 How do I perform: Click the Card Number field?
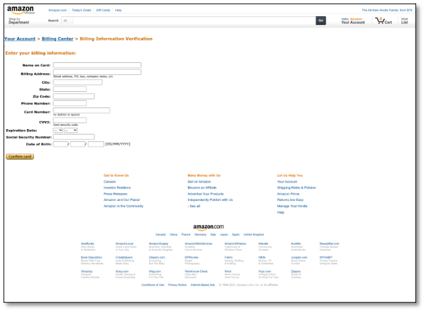pyautogui.click(x=82, y=110)
